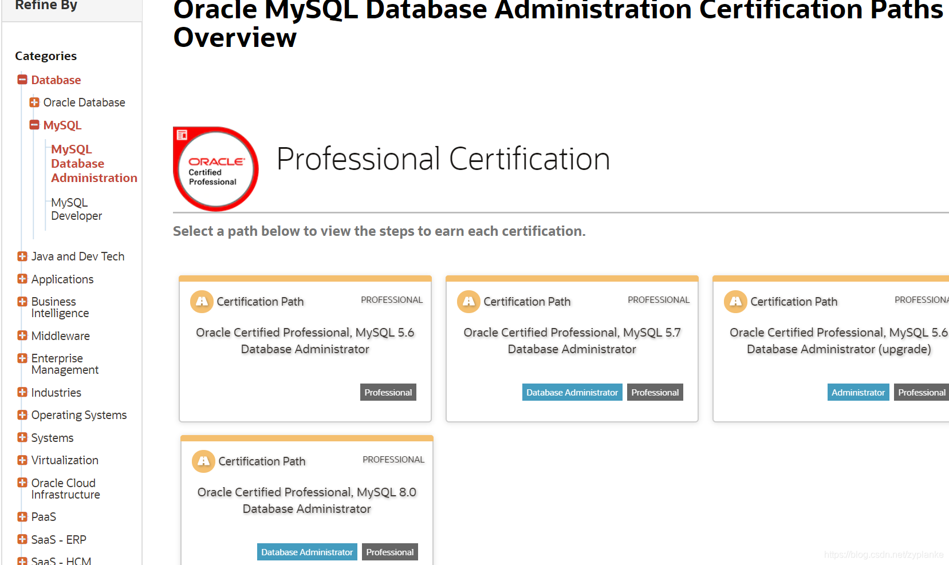Click the Oracle Certified Professional badge
Screen dimensions: 949x565
pos(216,169)
